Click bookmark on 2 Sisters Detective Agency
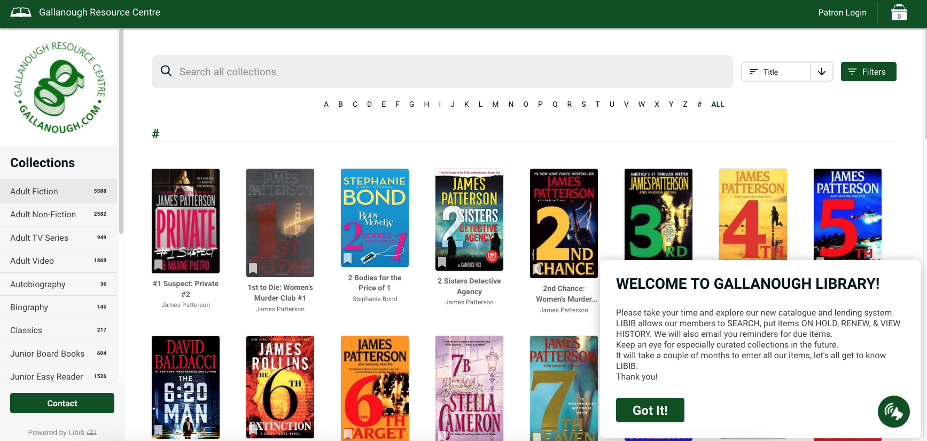Viewport: 927px width, 441px height. click(x=442, y=262)
